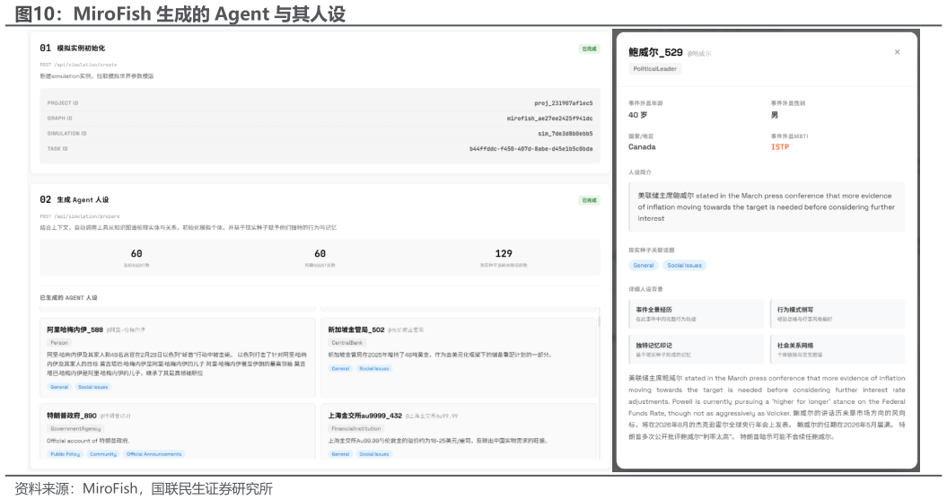Click the Social Issues tag on 上海金交所 card

[374, 454]
